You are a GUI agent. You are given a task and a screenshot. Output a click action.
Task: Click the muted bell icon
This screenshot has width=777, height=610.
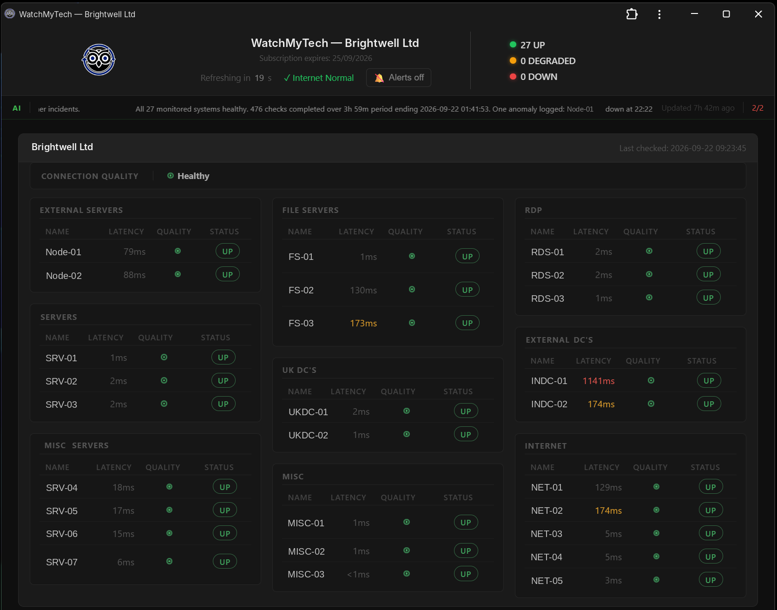379,78
